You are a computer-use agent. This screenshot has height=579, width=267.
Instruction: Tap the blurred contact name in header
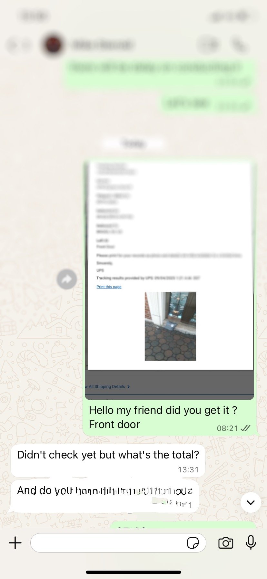pos(103,45)
